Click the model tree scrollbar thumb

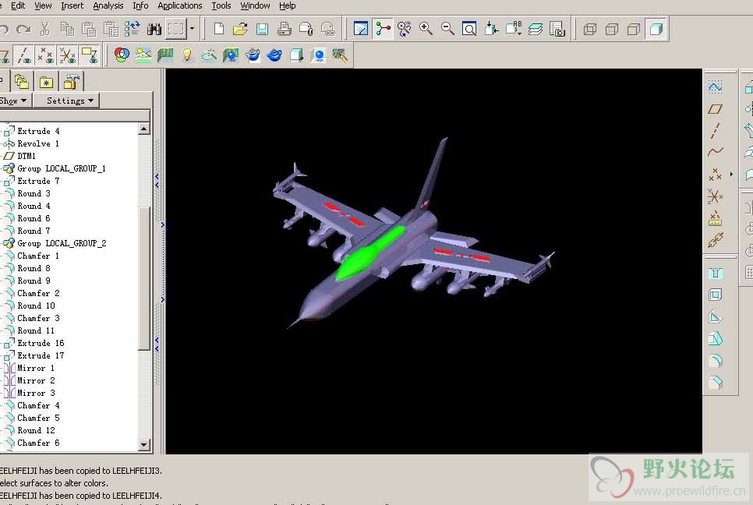144,278
